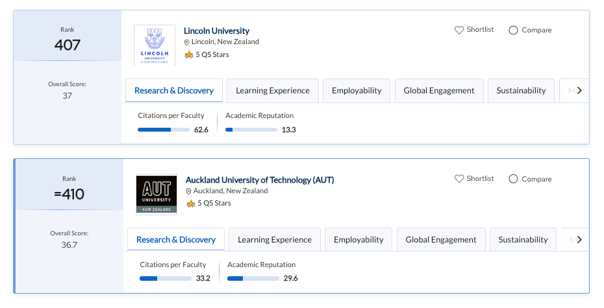Open the Lincoln University title link

point(216,31)
